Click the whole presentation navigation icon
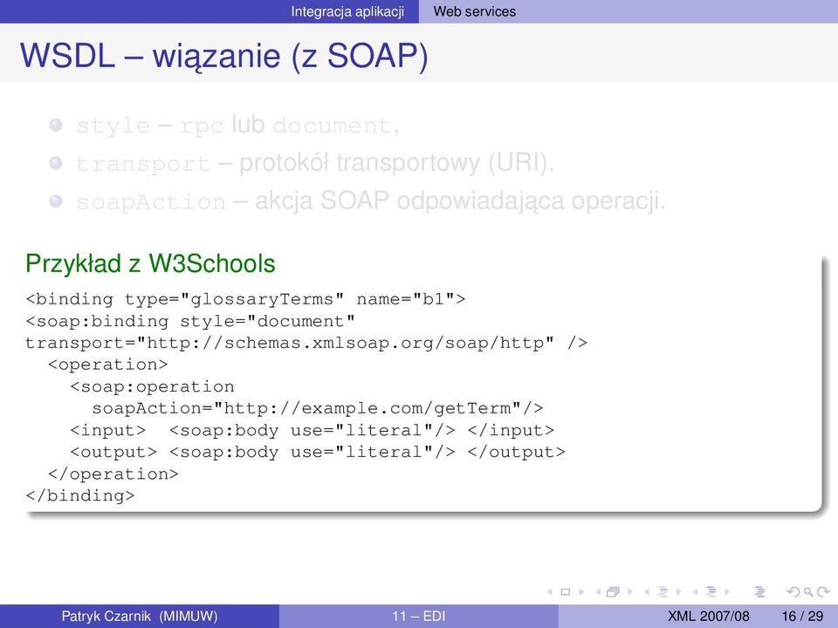The height and width of the screenshot is (628, 838). click(x=759, y=591)
